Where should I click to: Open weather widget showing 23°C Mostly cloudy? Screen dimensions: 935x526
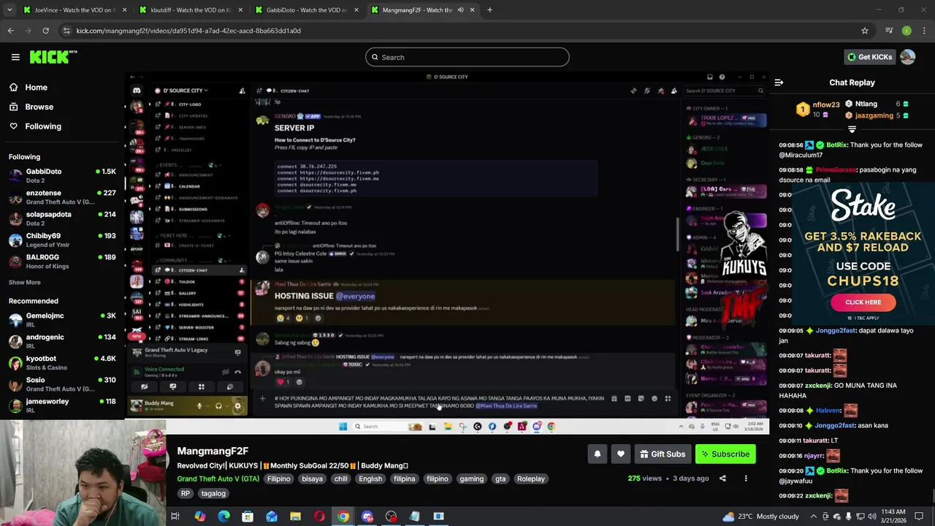(760, 517)
